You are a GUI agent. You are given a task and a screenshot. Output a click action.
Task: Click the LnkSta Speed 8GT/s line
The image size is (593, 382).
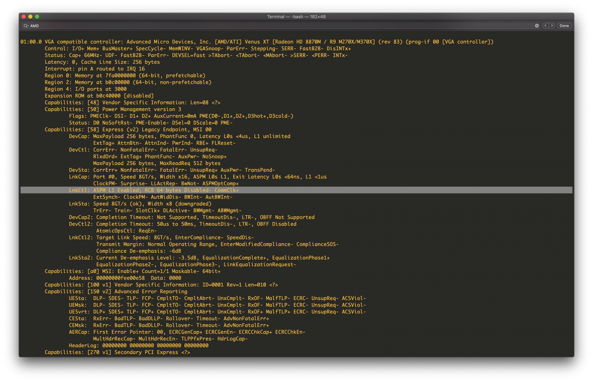tap(140, 204)
